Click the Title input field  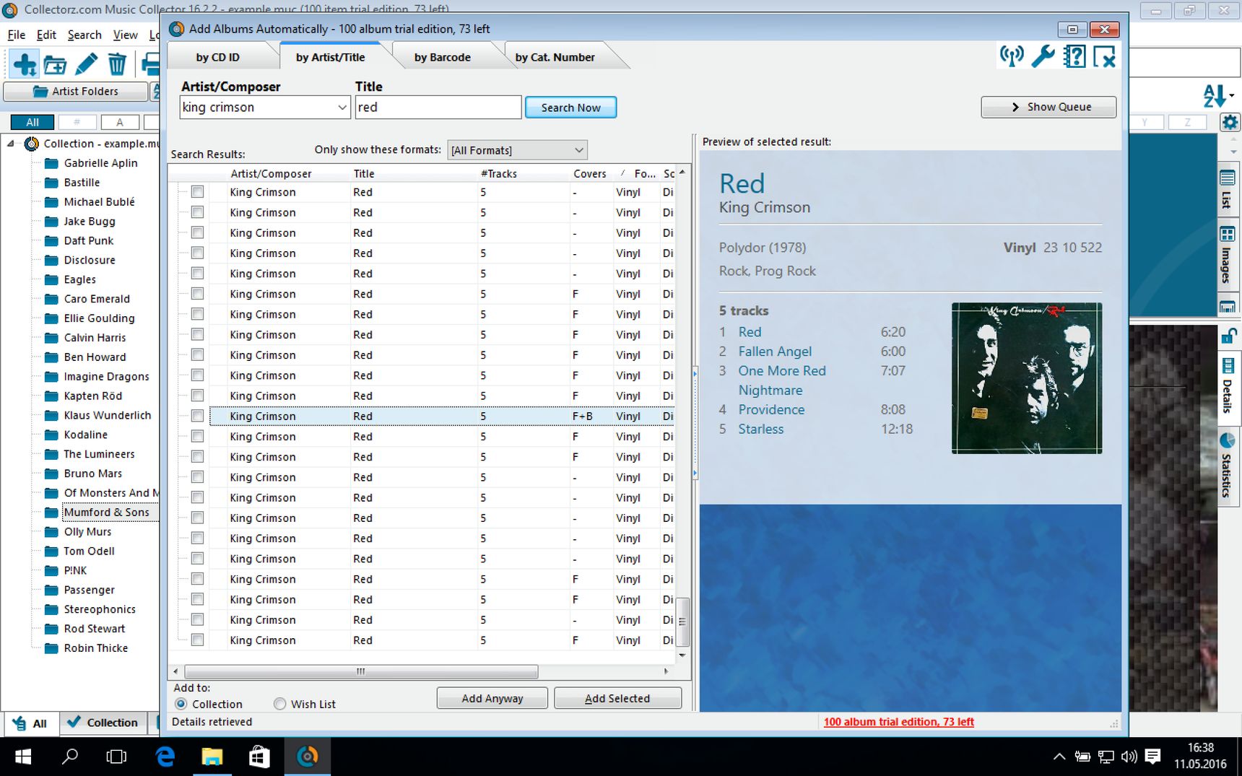pyautogui.click(x=438, y=108)
